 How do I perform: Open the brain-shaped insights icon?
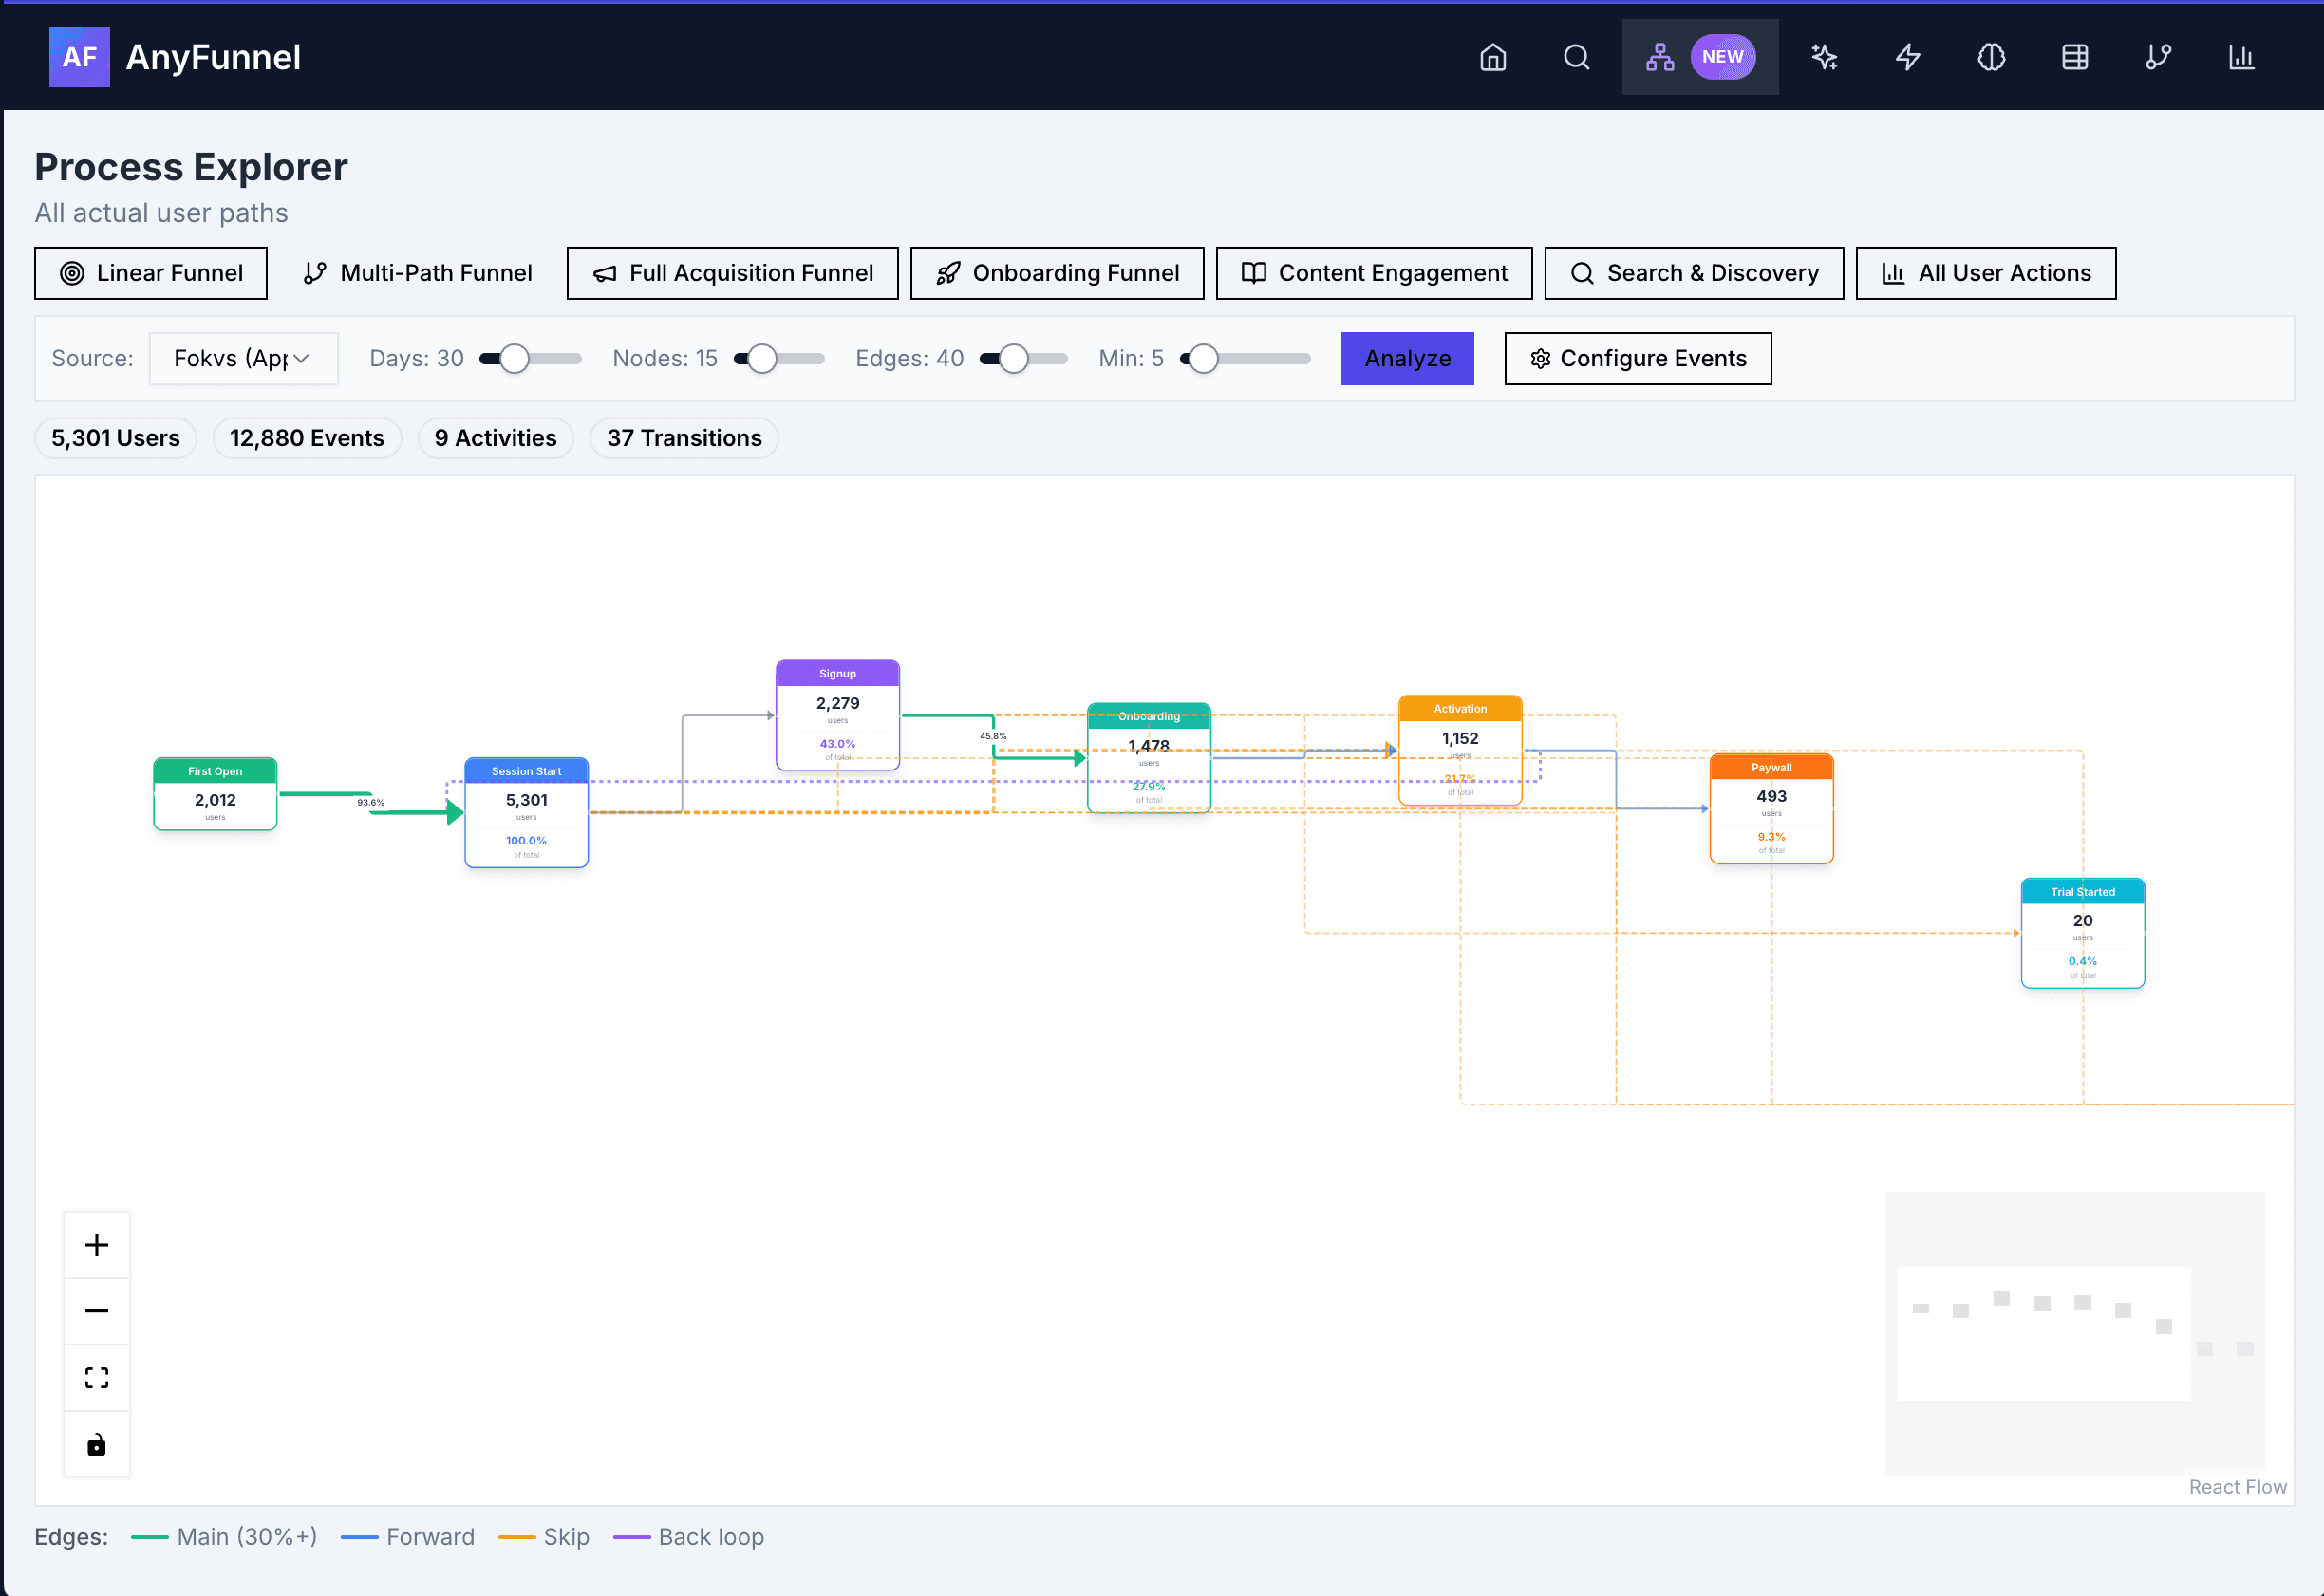pyautogui.click(x=1991, y=57)
